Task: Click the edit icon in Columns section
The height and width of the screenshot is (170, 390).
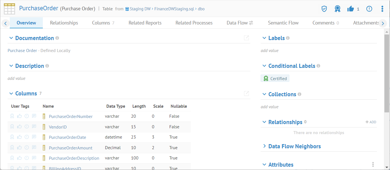Action: pyautogui.click(x=246, y=93)
